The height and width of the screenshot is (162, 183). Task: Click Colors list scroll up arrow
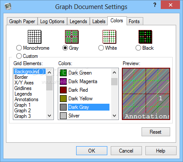point(114,72)
